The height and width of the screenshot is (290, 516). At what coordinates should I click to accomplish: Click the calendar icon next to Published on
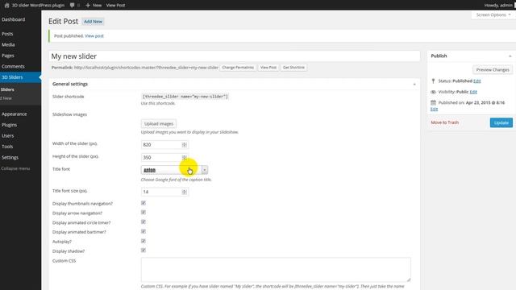[x=434, y=102]
